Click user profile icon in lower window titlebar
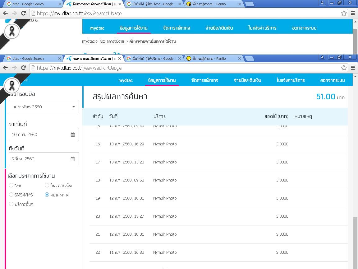This screenshot has width=358, height=269. tap(322, 57)
